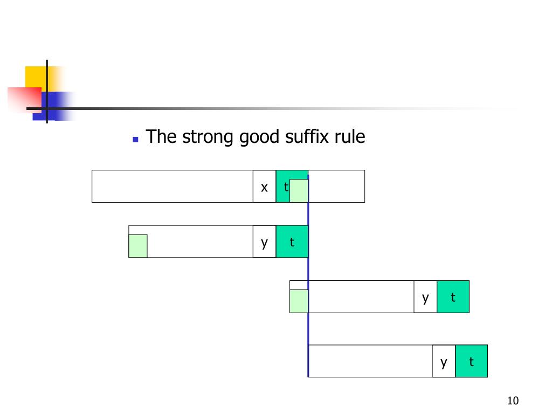Click the 'x' box in the top bar
The image size is (552, 414).
tap(264, 186)
